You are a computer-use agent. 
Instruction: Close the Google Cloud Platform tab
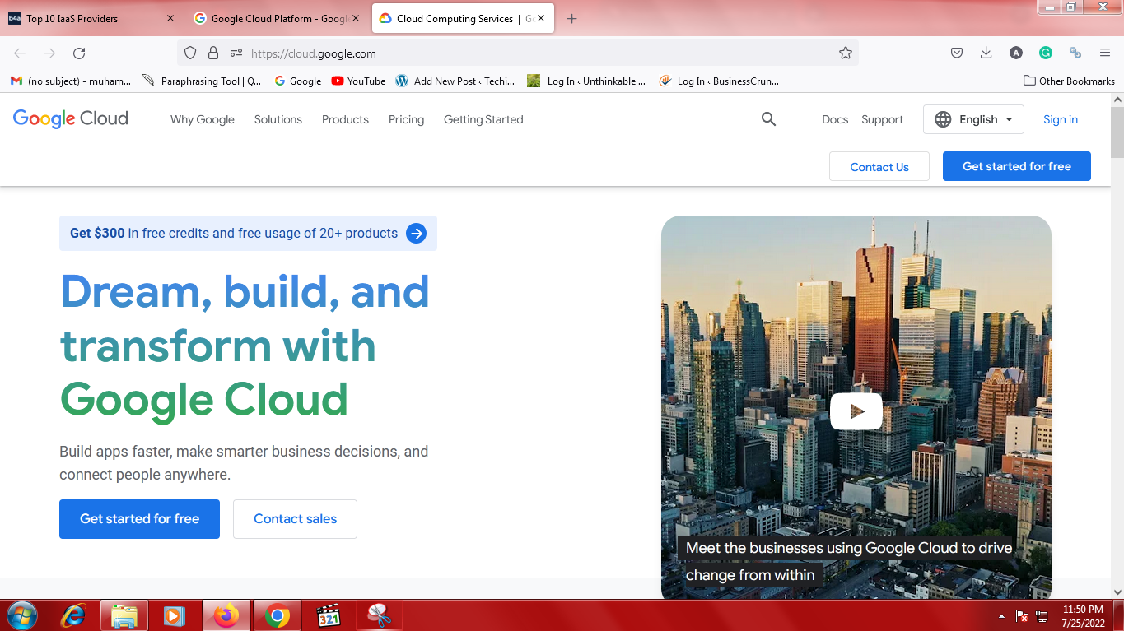[356, 18]
